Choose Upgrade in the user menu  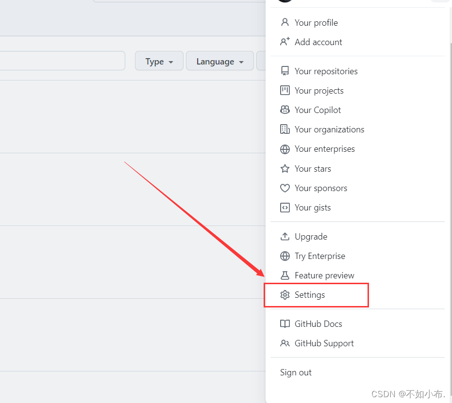pyautogui.click(x=311, y=237)
